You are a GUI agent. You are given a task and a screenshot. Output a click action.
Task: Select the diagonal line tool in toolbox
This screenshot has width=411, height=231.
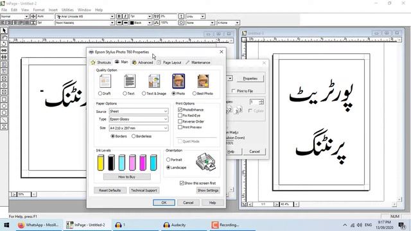(x=4, y=120)
